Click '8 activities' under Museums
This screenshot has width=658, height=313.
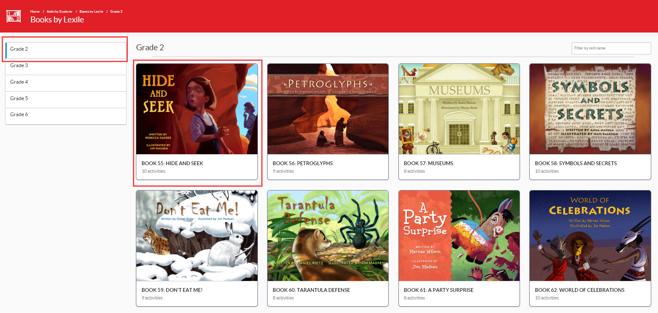point(415,171)
